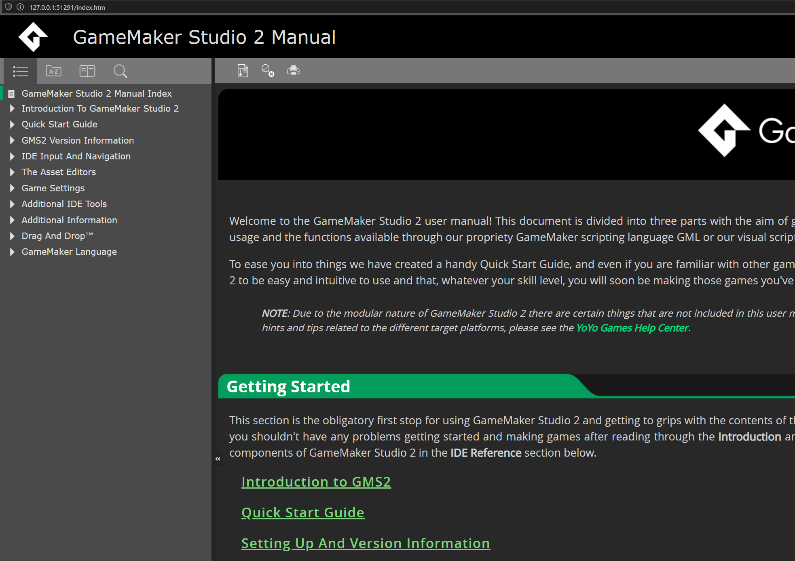Click the Getting Started section heading
This screenshot has width=795, height=561.
(x=288, y=387)
